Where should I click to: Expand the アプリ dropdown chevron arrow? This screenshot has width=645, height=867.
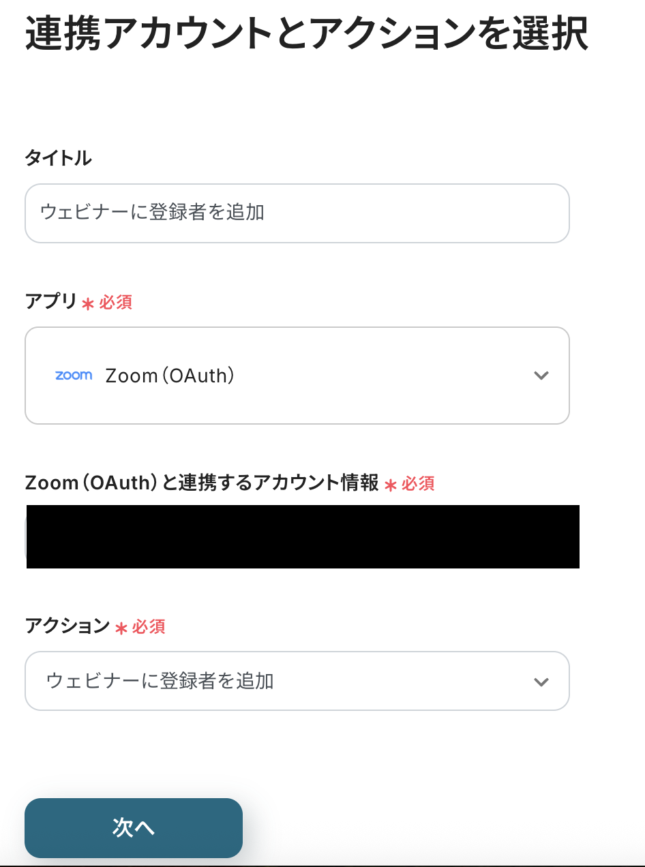[x=541, y=376]
